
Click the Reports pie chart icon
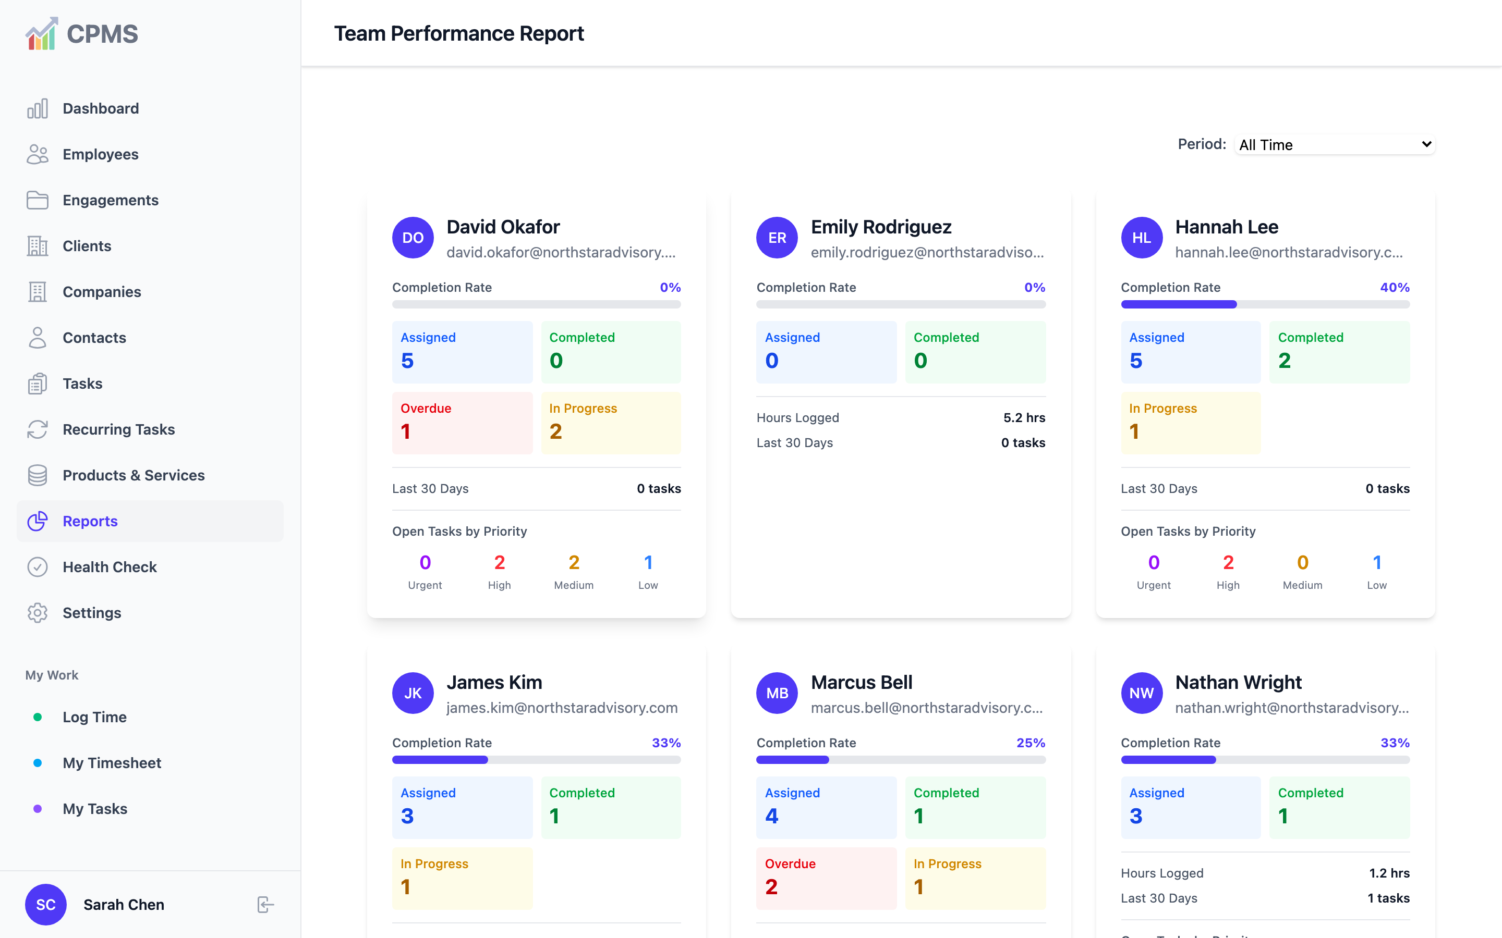pos(37,522)
